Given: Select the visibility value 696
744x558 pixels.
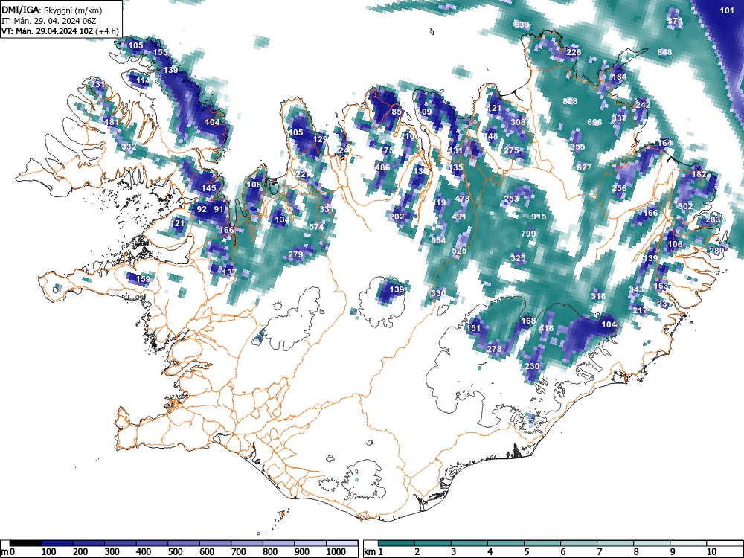Looking at the screenshot, I should (x=594, y=122).
